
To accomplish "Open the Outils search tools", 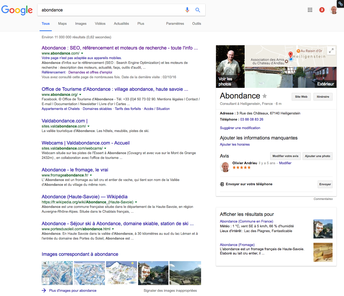I will coord(197,23).
